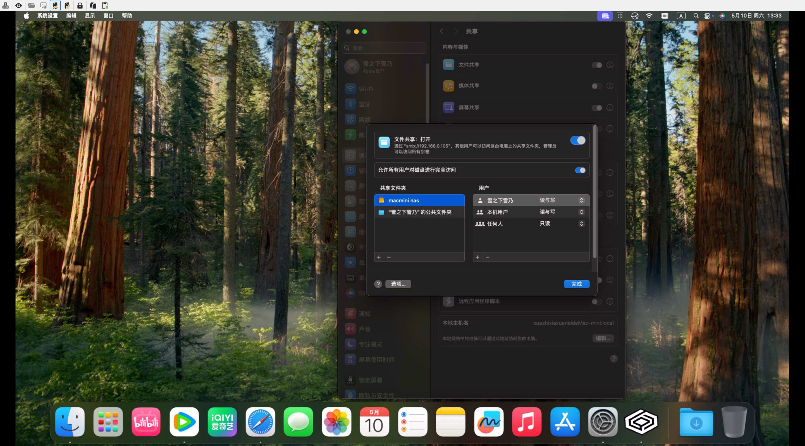The width and height of the screenshot is (805, 446).
Task: Click the dialog vertical scrollbar
Action: tap(595, 192)
